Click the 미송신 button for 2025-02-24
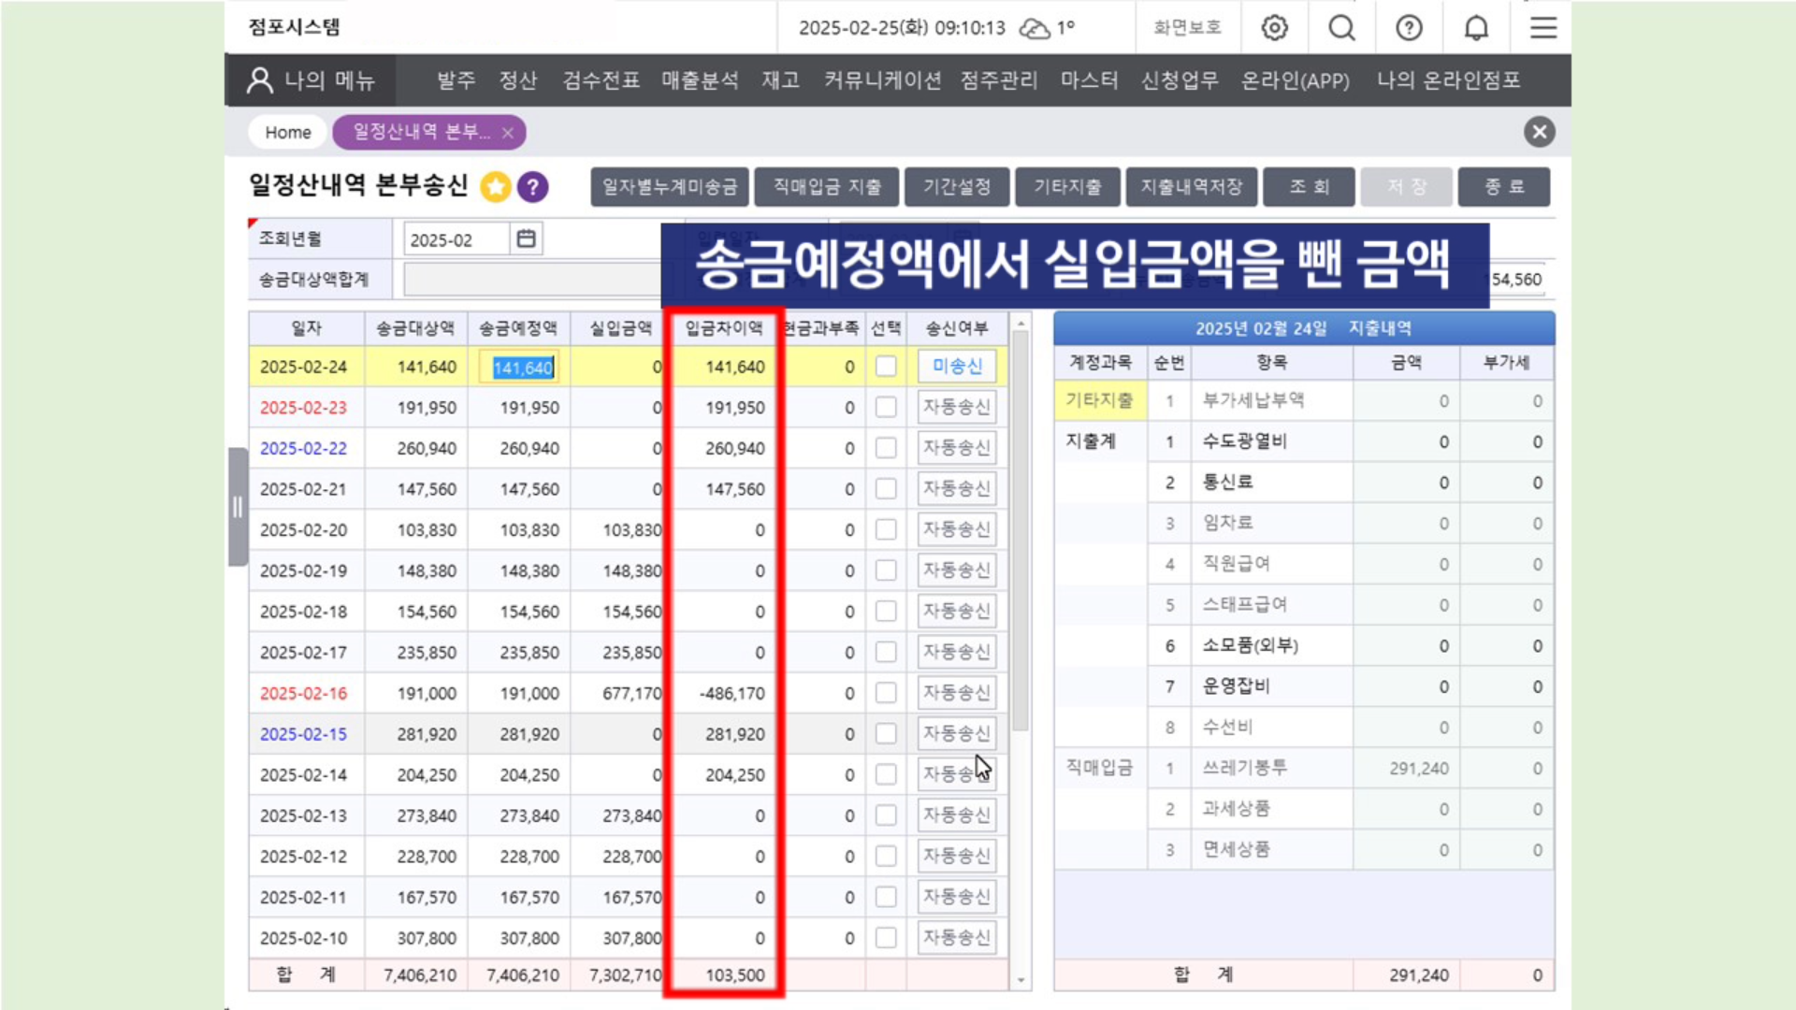 tap(957, 367)
